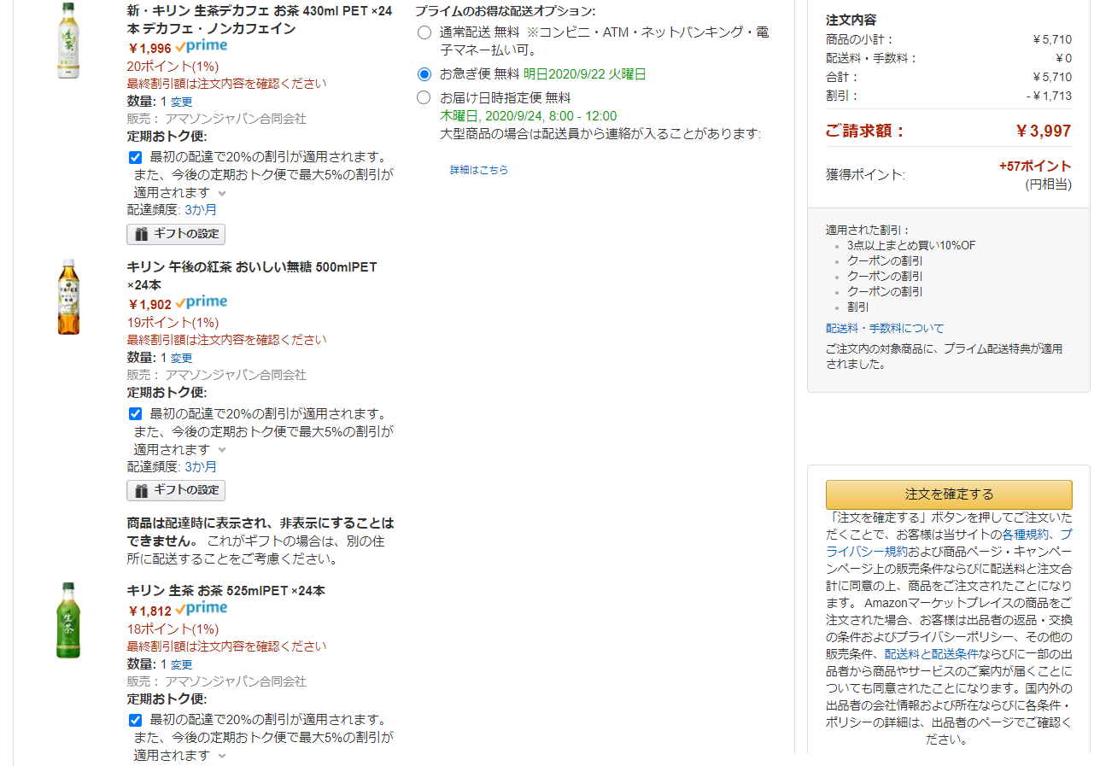Image resolution: width=1100 pixels, height=766 pixels.
Task: Select お届け日時指定便 無料 shipping option
Action: [x=424, y=97]
